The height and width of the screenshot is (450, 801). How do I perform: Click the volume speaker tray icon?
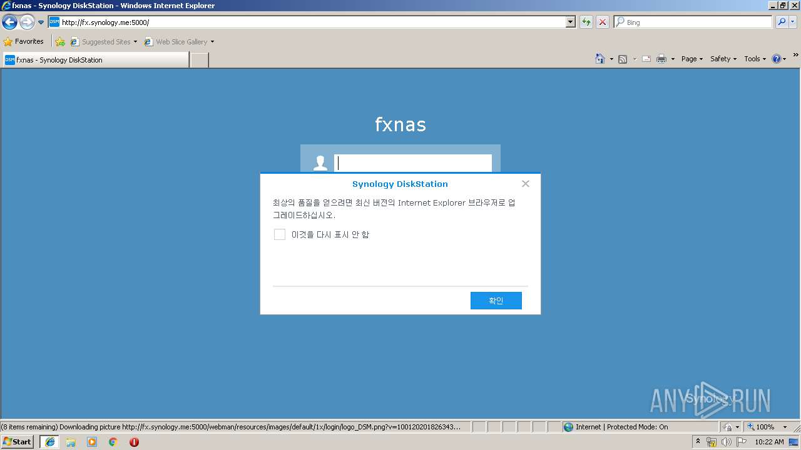726,442
